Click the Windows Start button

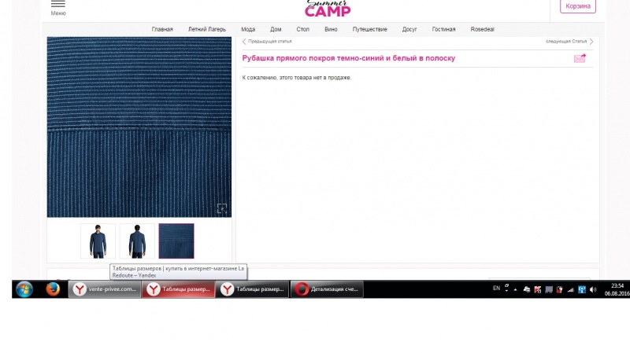tap(24, 289)
